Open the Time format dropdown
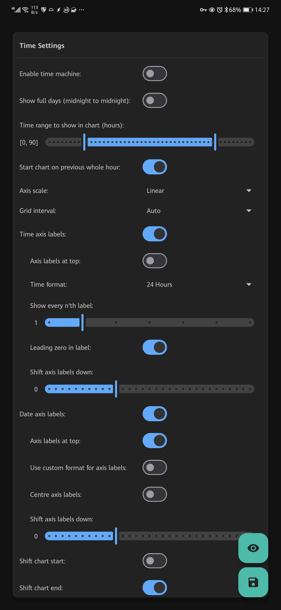The image size is (281, 610). (199, 284)
